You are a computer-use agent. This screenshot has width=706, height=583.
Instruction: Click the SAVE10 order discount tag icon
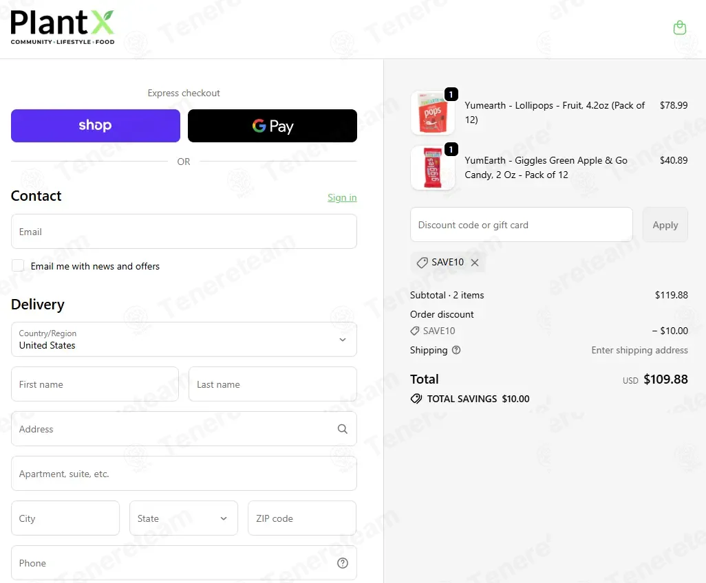pos(415,331)
